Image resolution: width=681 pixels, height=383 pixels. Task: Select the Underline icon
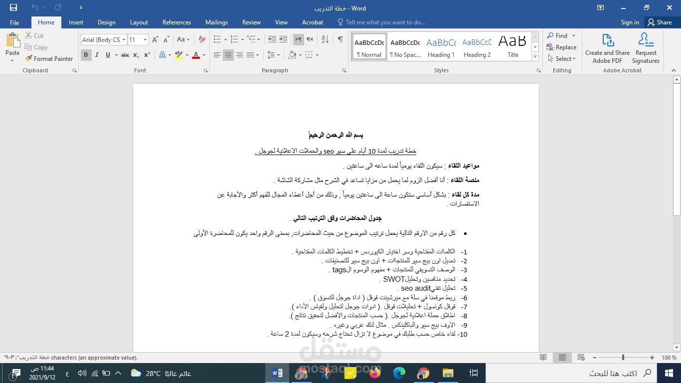click(108, 55)
